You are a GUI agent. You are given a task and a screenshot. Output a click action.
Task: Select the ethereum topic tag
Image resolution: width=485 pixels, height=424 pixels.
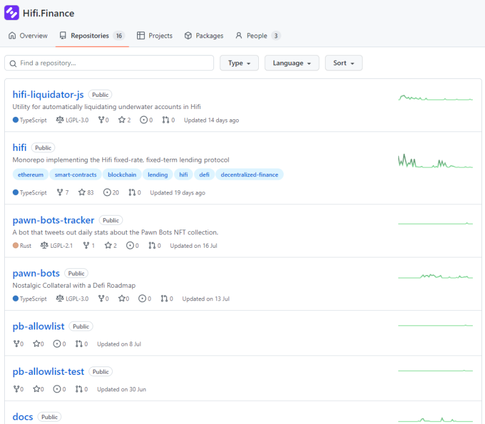pos(31,175)
